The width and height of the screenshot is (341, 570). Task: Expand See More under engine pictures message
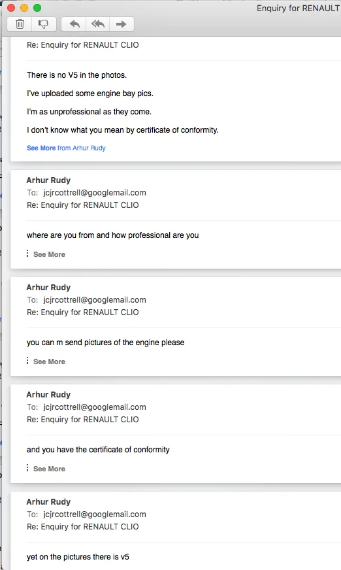click(x=49, y=361)
